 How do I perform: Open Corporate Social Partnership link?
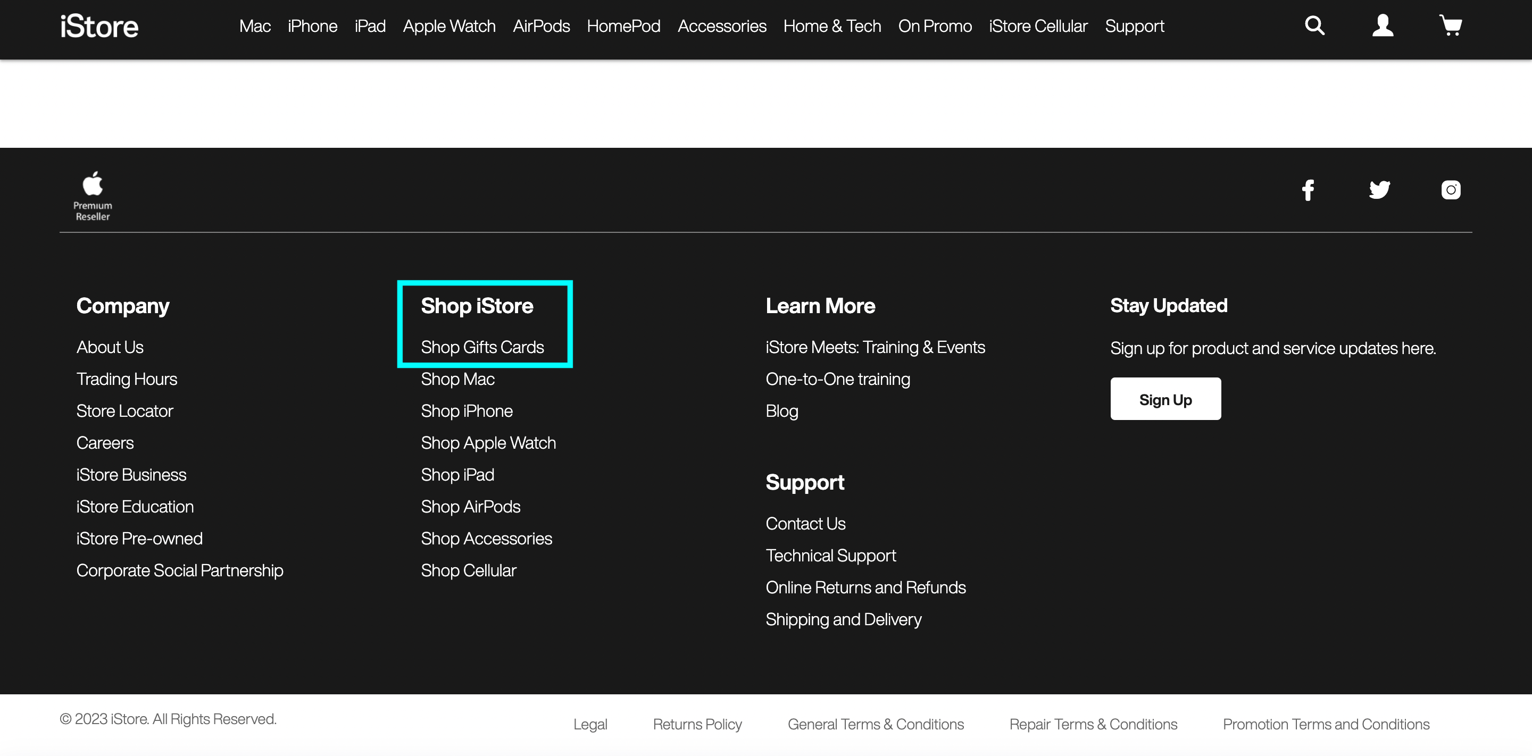point(180,570)
